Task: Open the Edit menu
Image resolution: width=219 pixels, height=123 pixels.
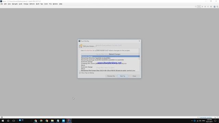Action: [5, 4]
